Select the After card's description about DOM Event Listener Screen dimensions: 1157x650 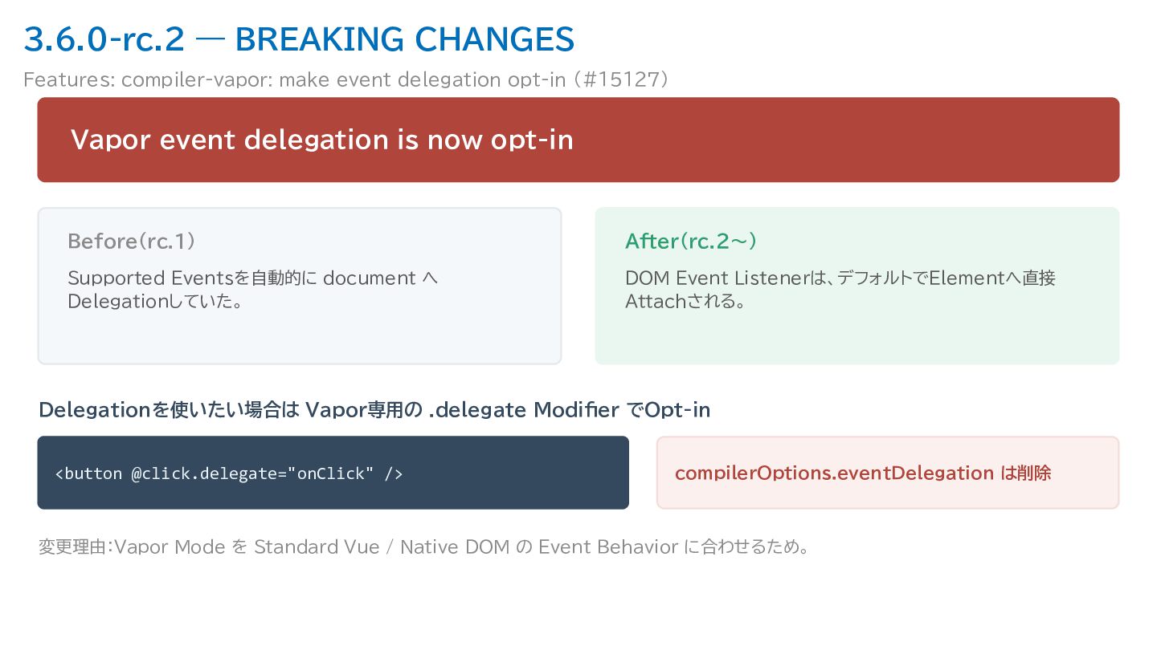point(840,290)
